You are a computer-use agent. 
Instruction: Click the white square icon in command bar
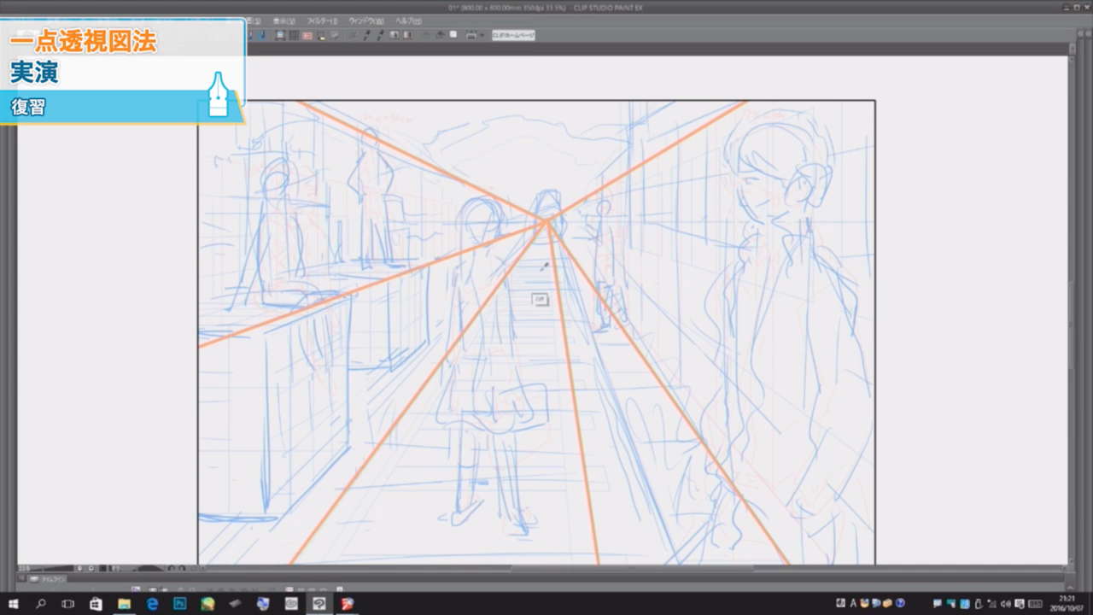point(453,34)
